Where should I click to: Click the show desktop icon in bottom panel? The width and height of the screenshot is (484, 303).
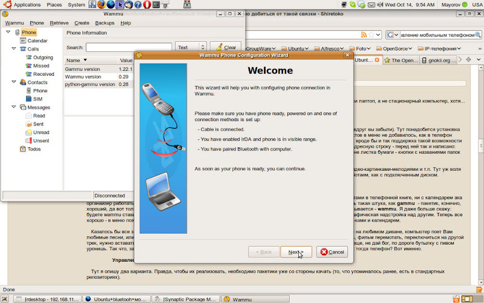point(5,299)
